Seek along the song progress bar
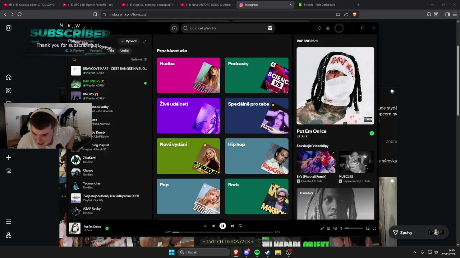 pos(222,232)
